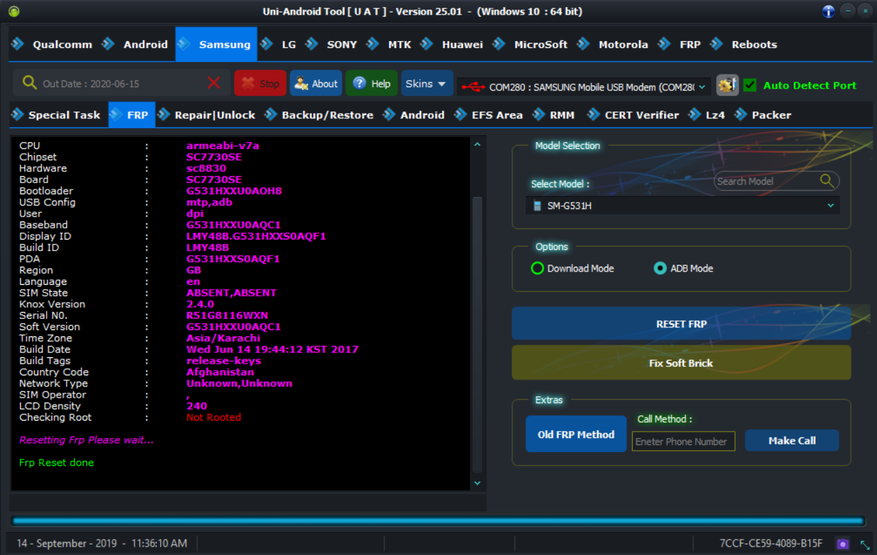Open the Repair|Unlock sub-tab
The image size is (877, 555).
pyautogui.click(x=214, y=115)
